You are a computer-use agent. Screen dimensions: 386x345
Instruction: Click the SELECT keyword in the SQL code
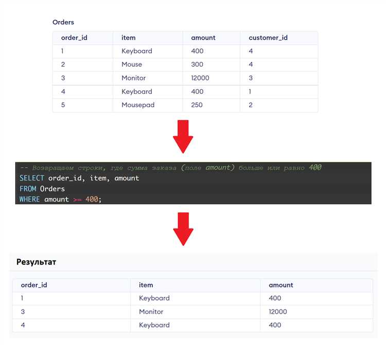coord(32,178)
